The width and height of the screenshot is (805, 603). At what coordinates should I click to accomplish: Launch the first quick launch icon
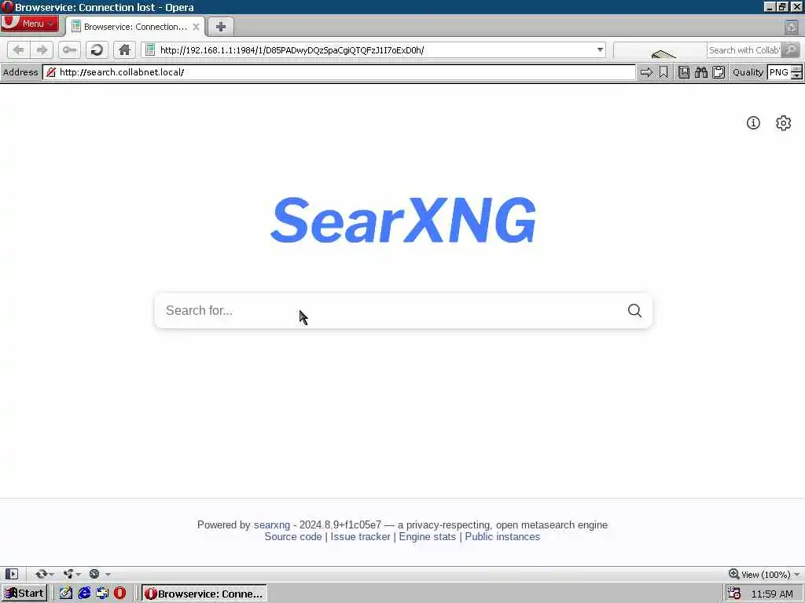pos(65,594)
